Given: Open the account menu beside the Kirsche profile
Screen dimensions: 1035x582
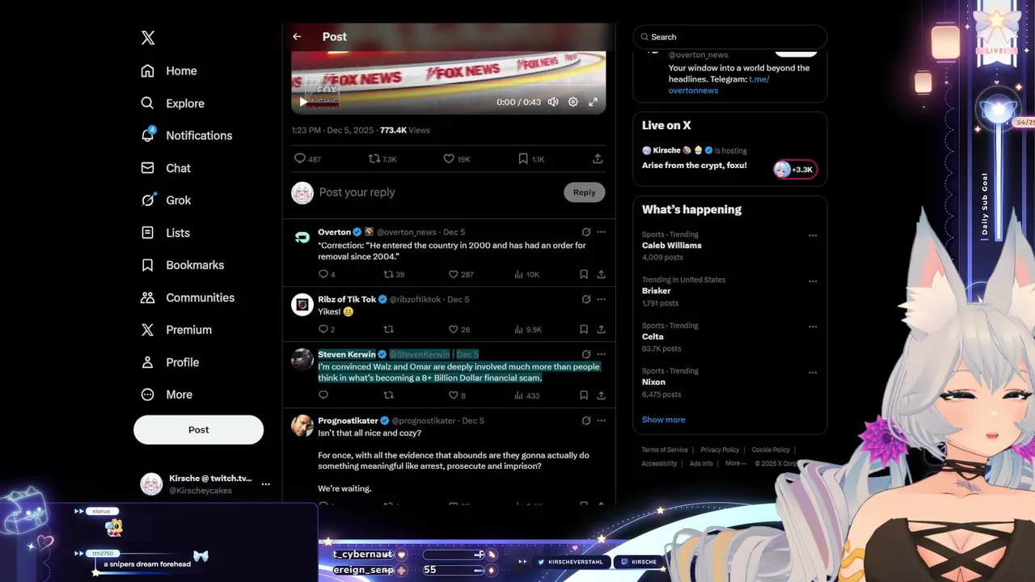Looking at the screenshot, I should [x=265, y=484].
